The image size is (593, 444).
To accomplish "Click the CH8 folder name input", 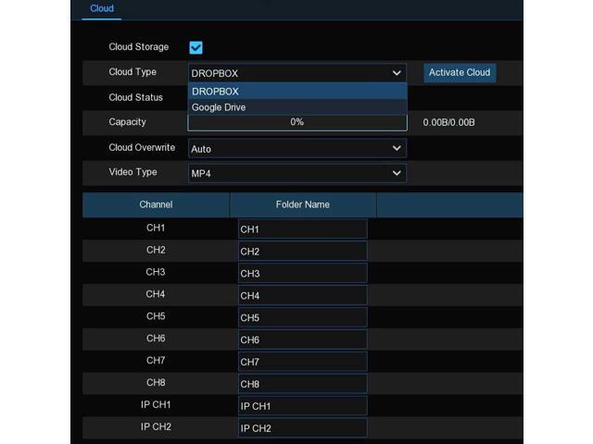I will pyautogui.click(x=302, y=384).
